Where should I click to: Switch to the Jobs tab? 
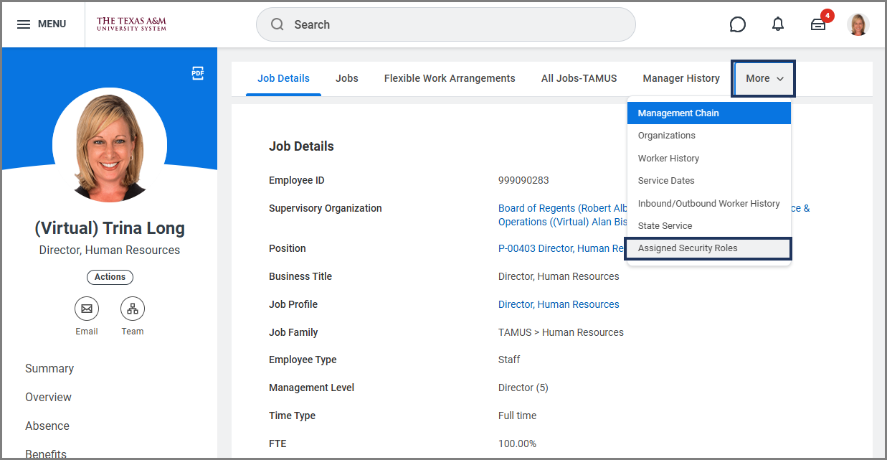[347, 78]
